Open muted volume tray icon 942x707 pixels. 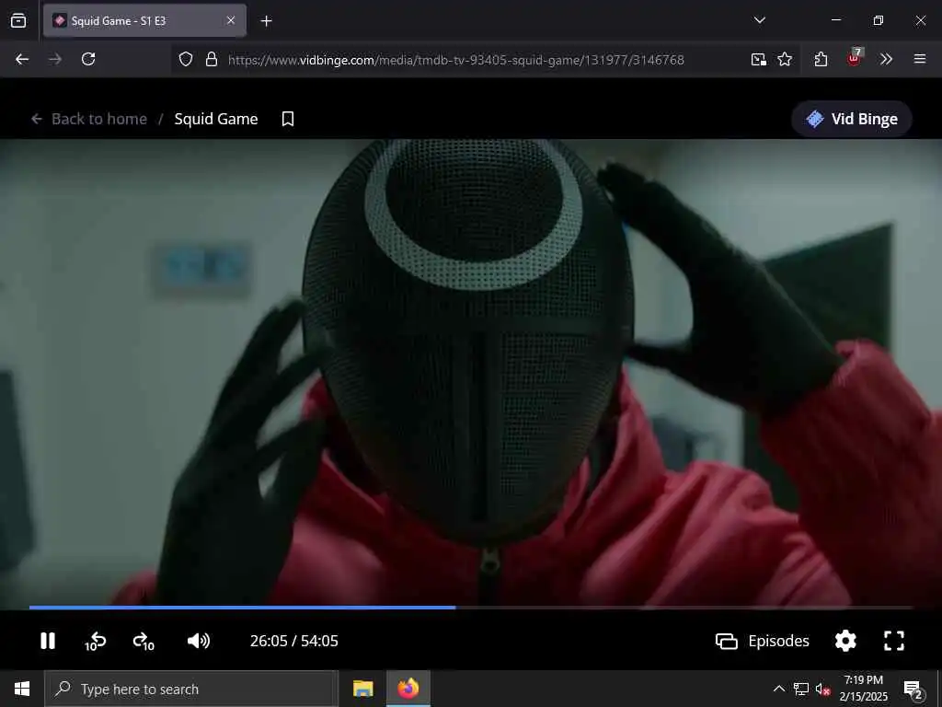823,689
